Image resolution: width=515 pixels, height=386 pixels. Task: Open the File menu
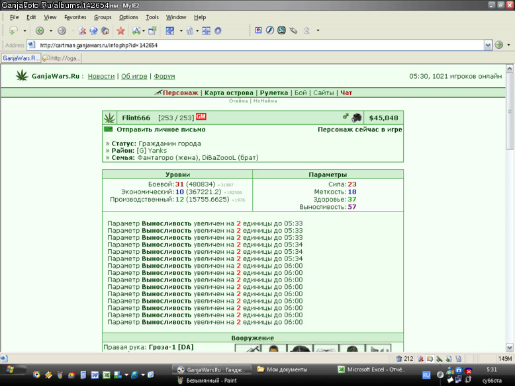(14, 17)
